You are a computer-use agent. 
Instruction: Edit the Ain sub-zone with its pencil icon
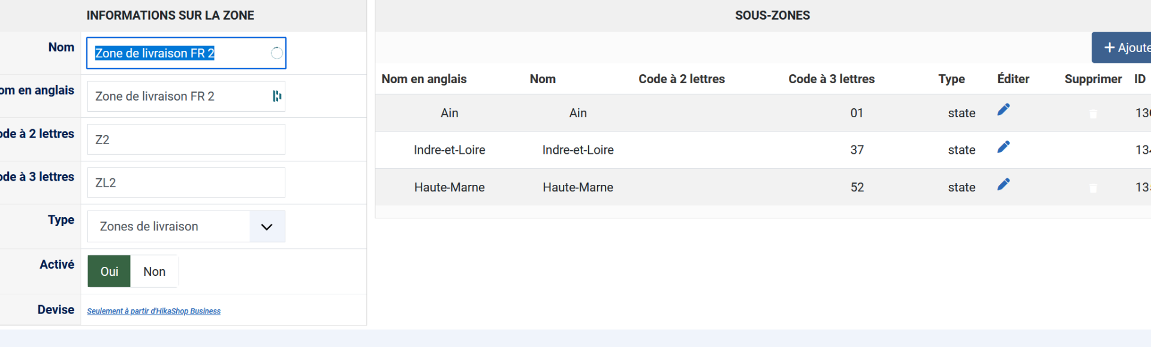(x=1004, y=109)
